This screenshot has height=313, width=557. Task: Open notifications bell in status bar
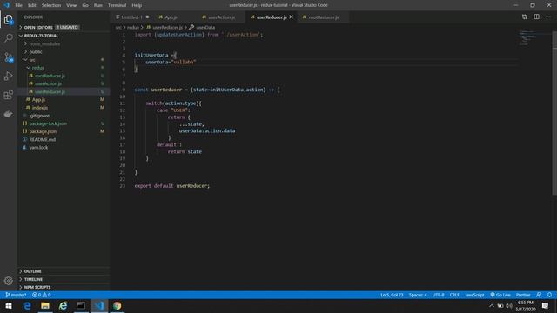(x=549, y=295)
